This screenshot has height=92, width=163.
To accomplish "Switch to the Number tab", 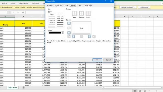I will [50, 6].
